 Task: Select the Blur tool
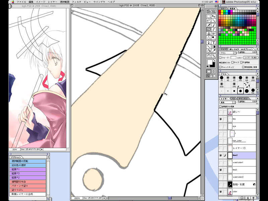[209, 38]
